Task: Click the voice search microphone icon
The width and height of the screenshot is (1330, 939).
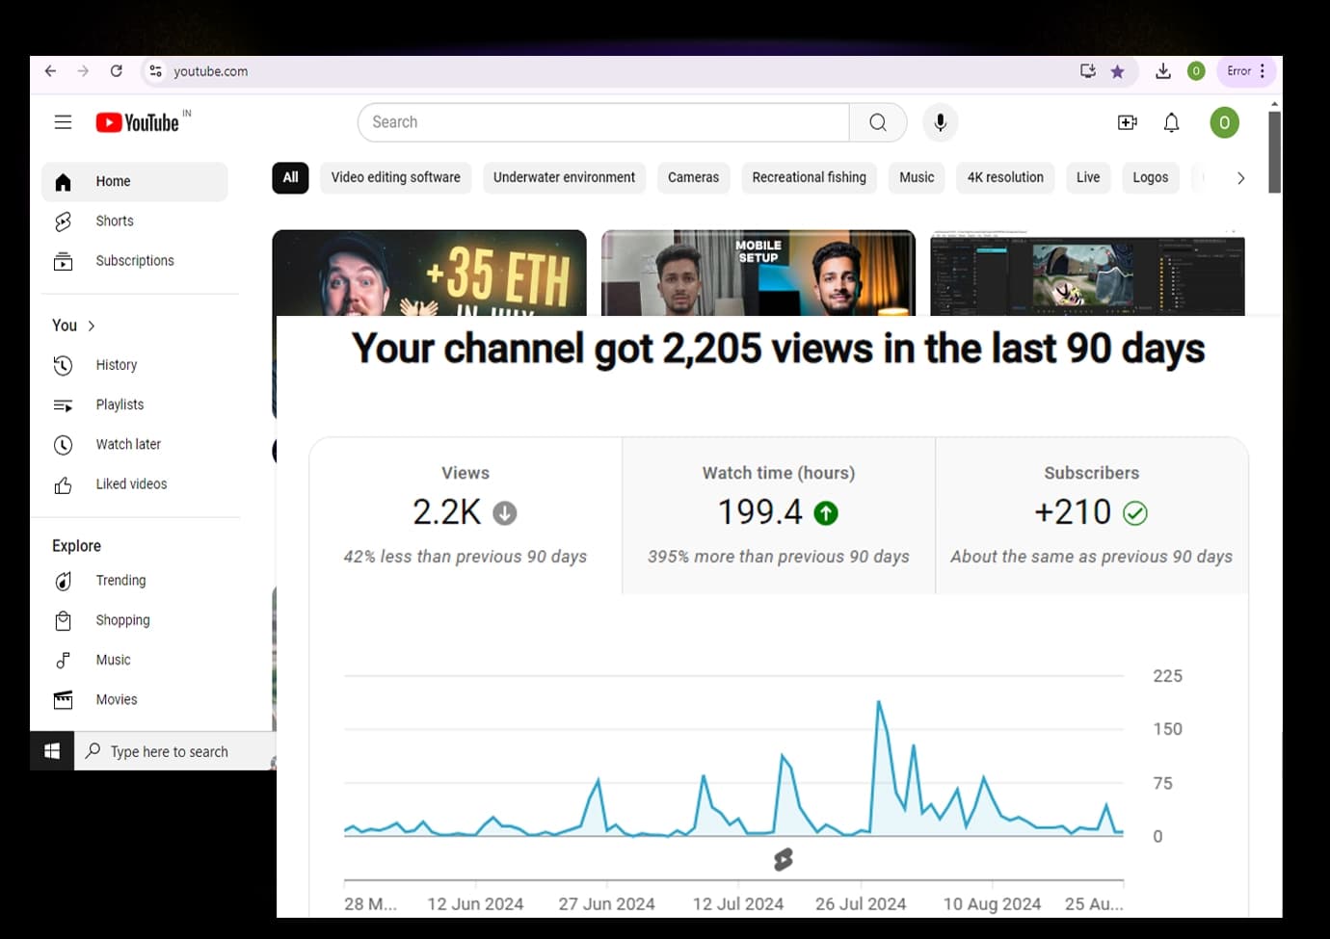Action: click(940, 122)
